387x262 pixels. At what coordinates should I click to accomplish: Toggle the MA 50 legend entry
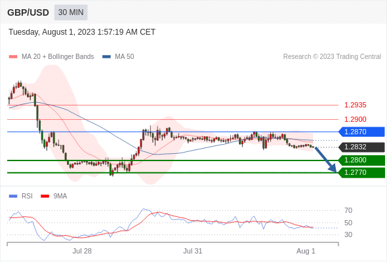[x=118, y=56]
